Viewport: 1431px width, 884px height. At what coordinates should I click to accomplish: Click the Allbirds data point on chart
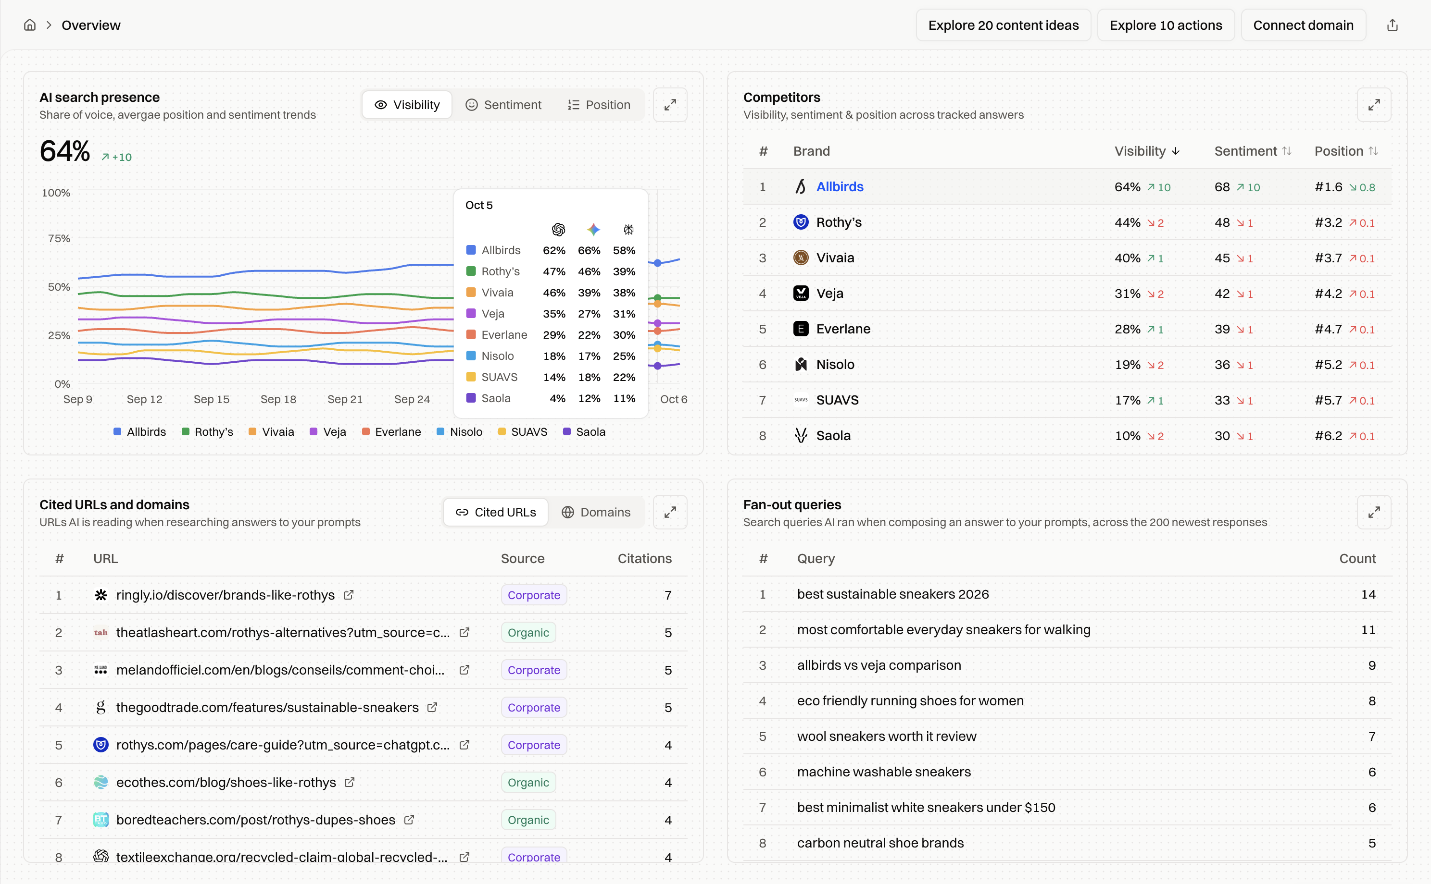[x=658, y=263]
